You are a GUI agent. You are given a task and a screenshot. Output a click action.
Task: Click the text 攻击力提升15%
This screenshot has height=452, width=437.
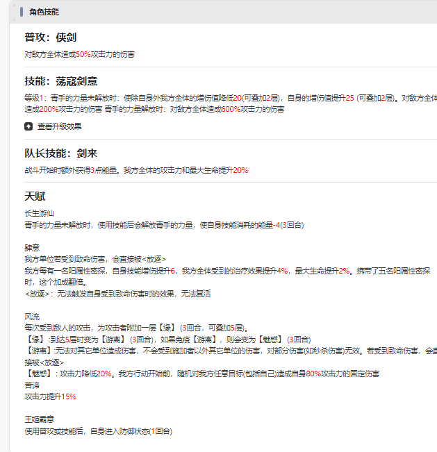point(50,396)
